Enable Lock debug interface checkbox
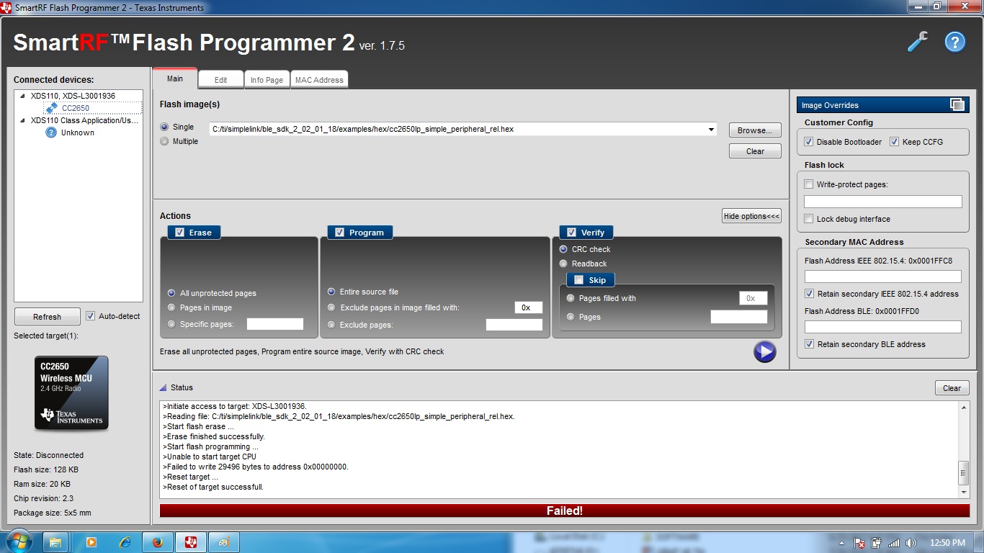This screenshot has width=984, height=553. [x=809, y=219]
